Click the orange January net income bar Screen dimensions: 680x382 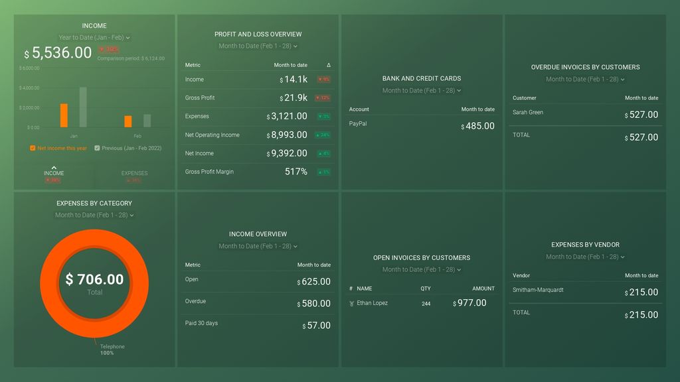64,115
